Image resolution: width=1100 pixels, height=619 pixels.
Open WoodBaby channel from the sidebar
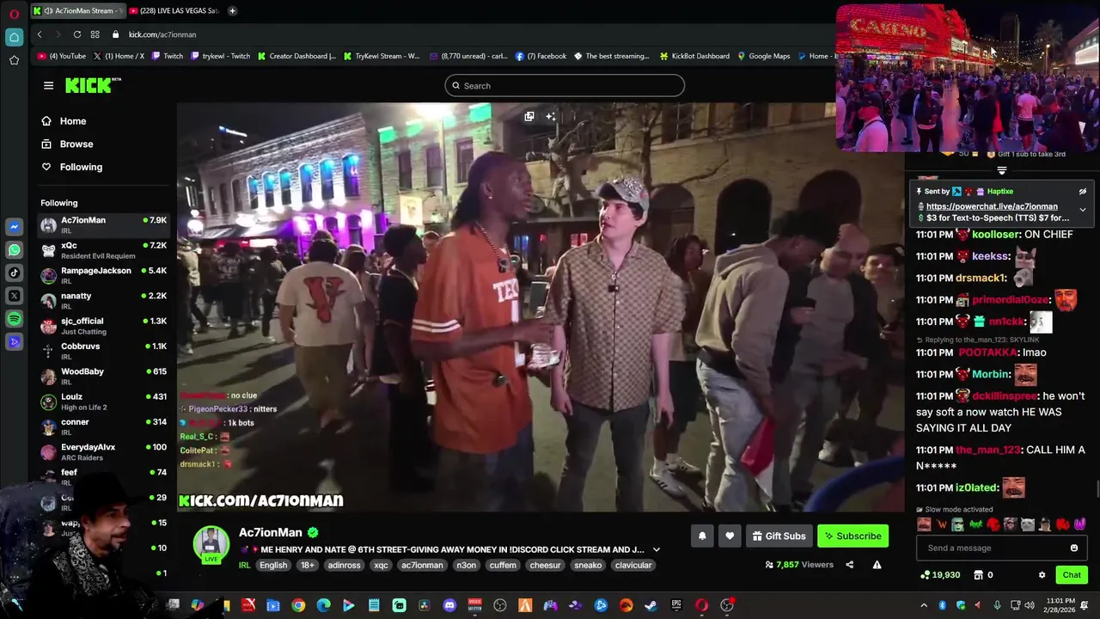[105, 377]
